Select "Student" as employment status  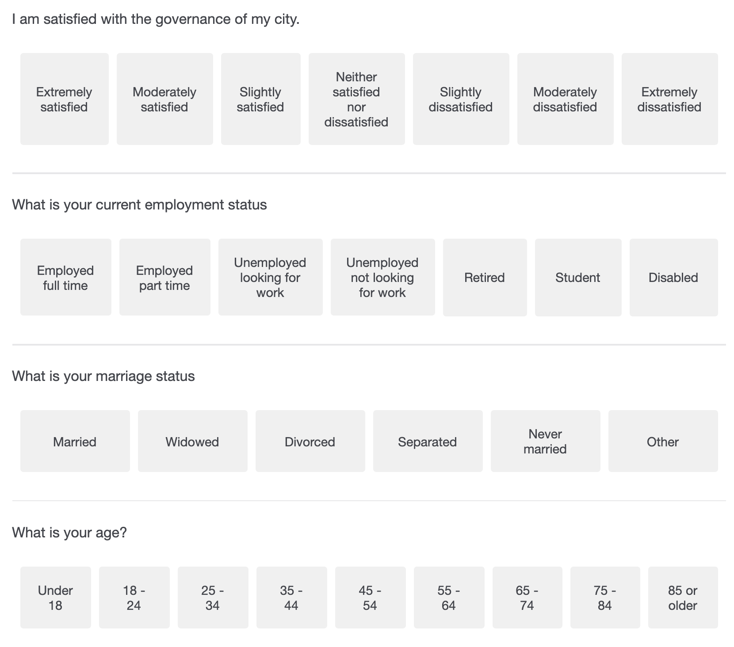[x=578, y=278]
